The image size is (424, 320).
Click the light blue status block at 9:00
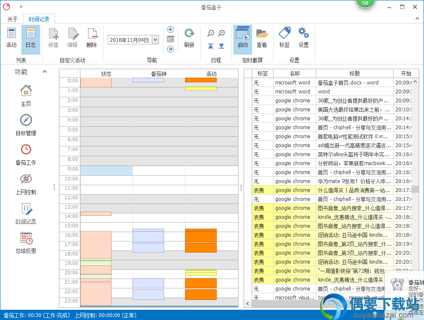click(x=106, y=171)
